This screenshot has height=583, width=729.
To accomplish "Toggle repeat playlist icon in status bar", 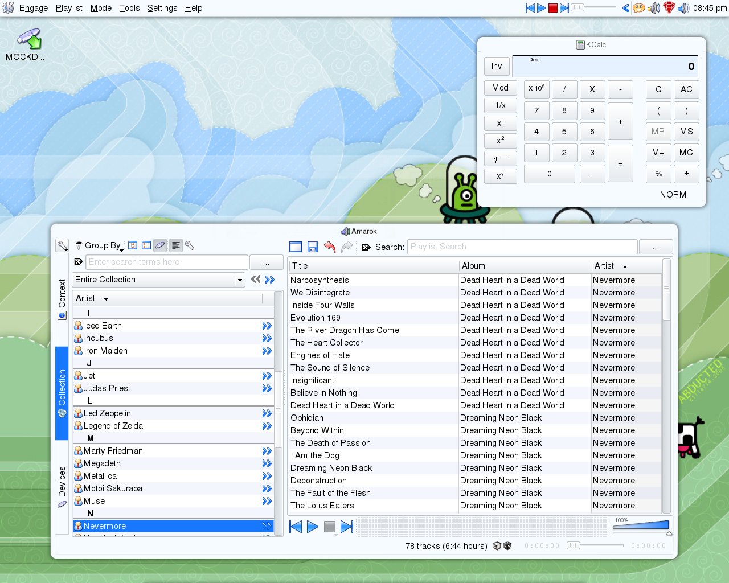I will [x=497, y=545].
